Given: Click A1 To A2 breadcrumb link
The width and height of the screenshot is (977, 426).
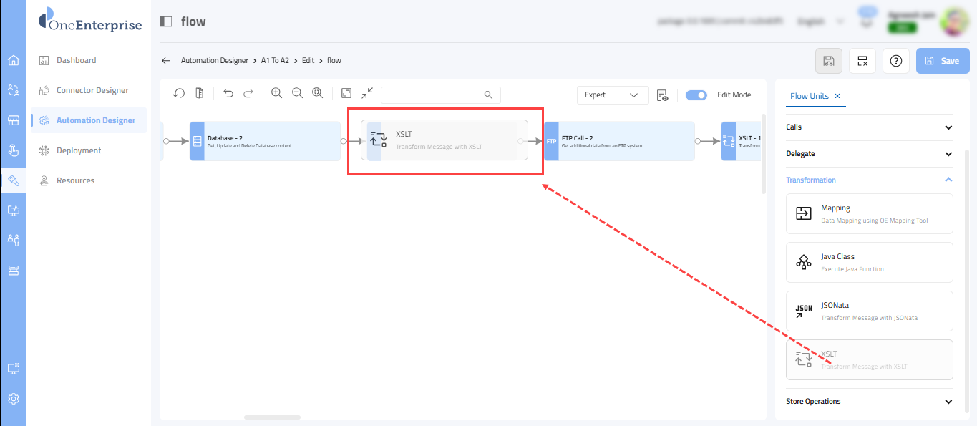Looking at the screenshot, I should 275,61.
